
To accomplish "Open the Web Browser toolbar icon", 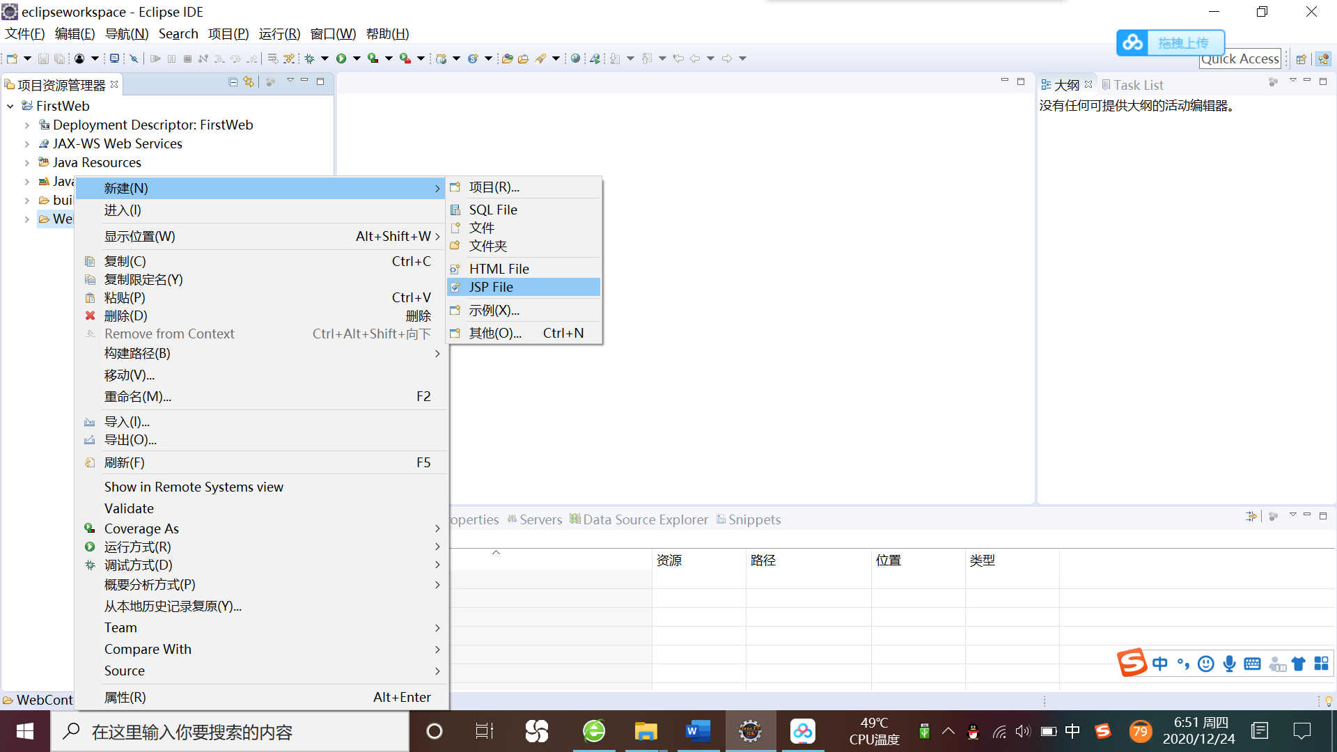I will click(575, 58).
